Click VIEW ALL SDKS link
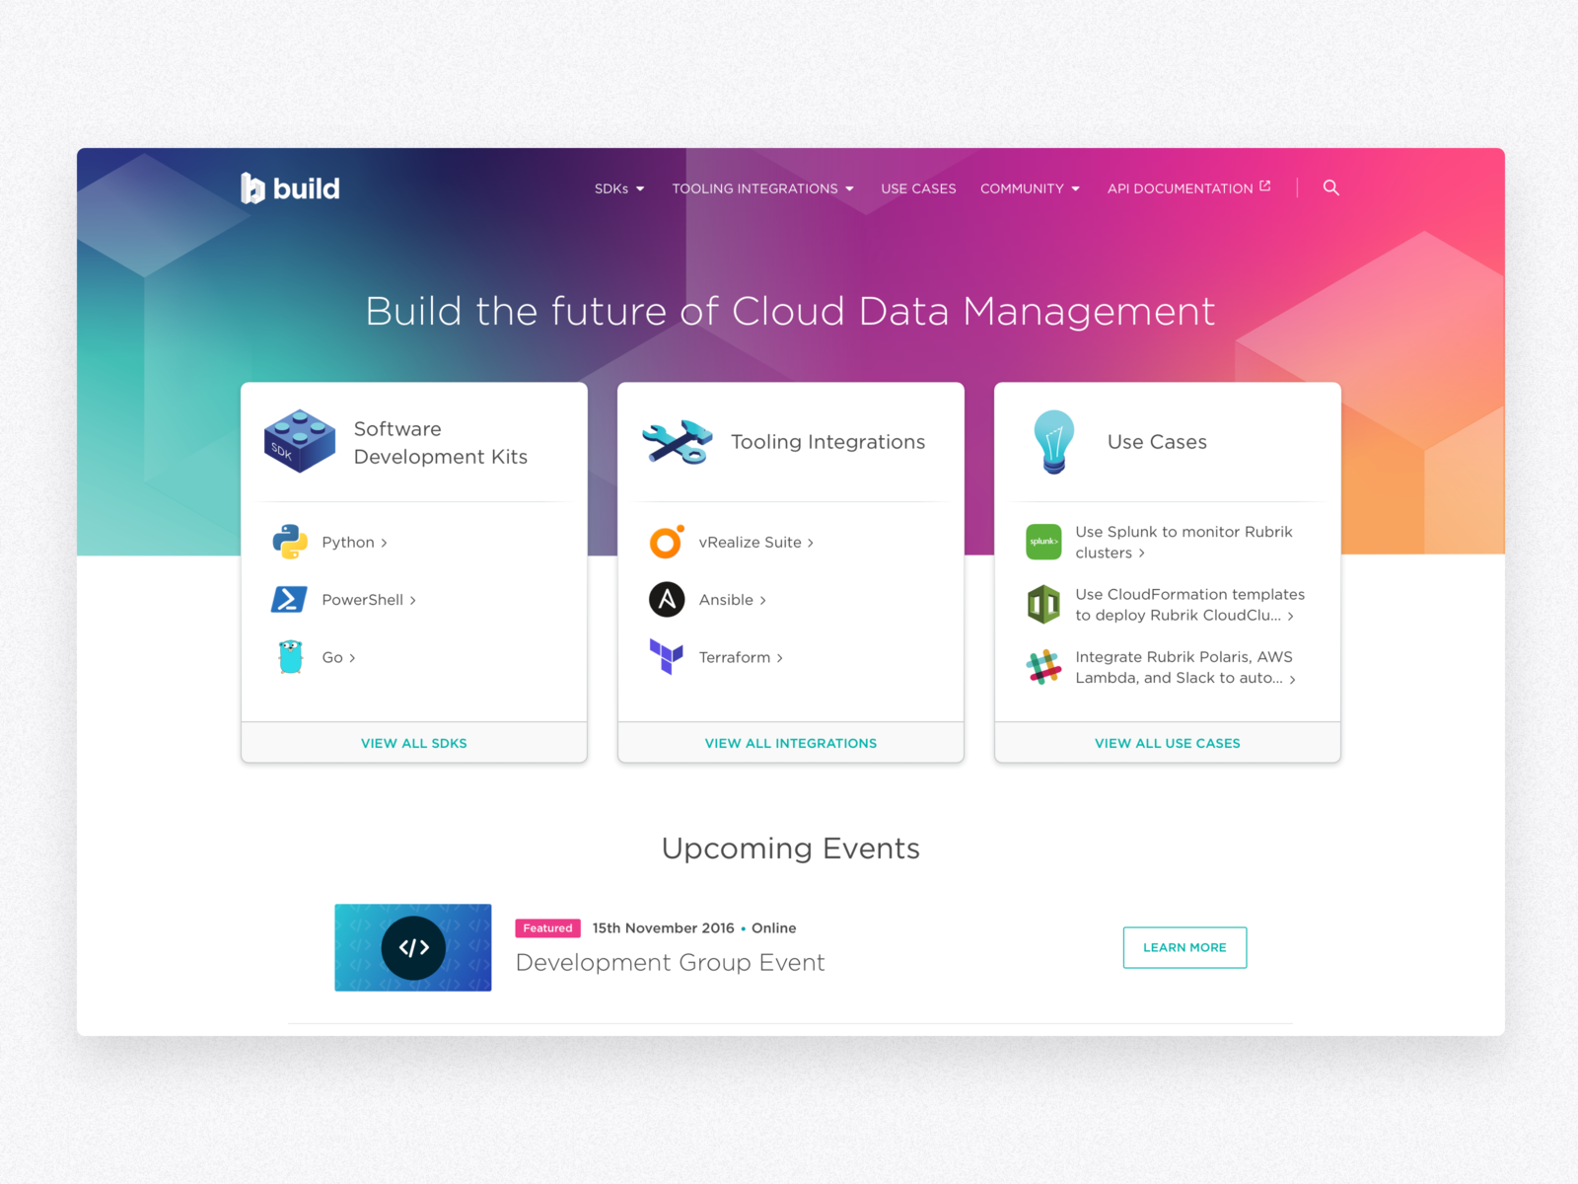 tap(413, 743)
